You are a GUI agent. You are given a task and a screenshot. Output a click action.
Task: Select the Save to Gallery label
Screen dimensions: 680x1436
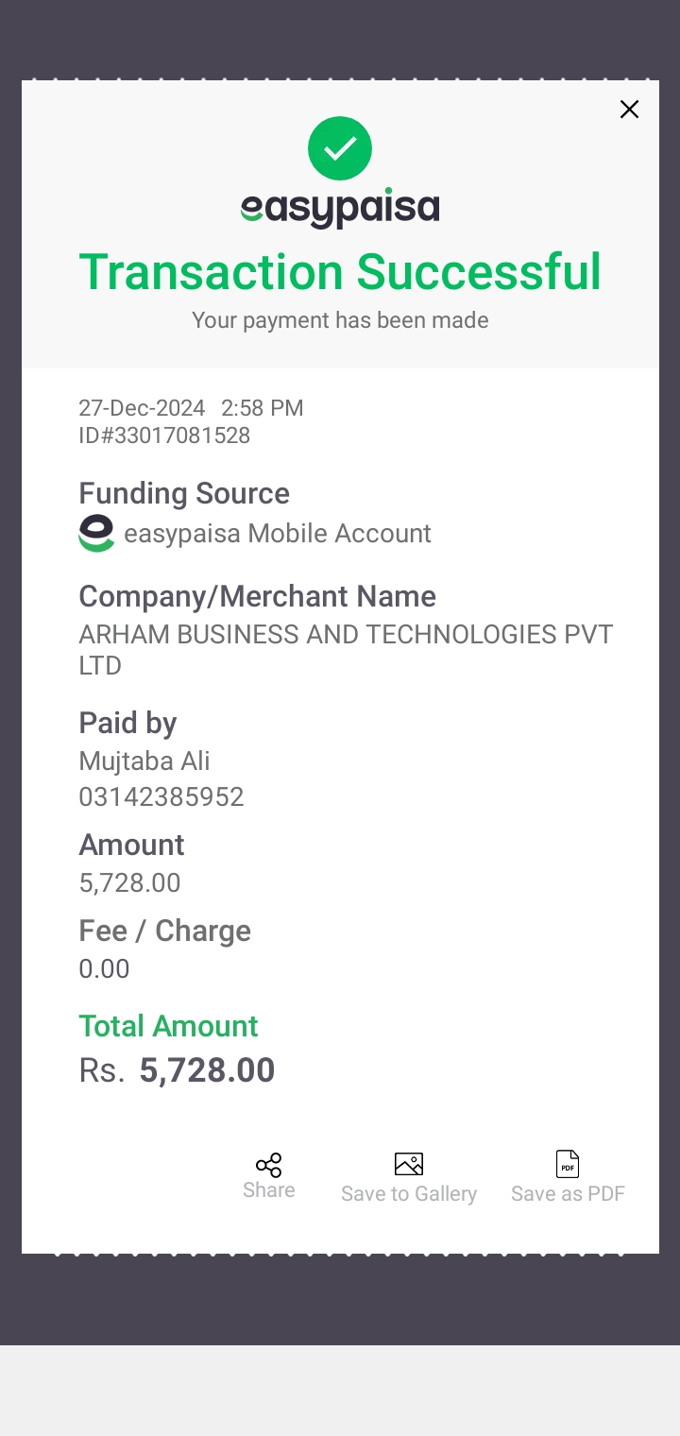(x=409, y=1194)
